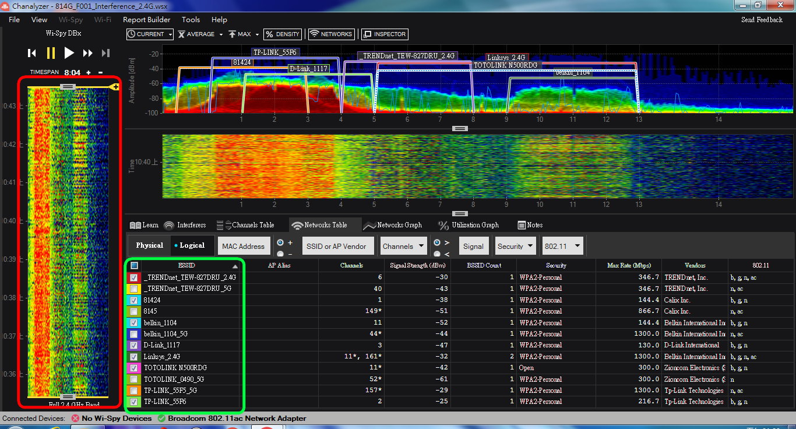Toggle the Density view icon

[283, 34]
